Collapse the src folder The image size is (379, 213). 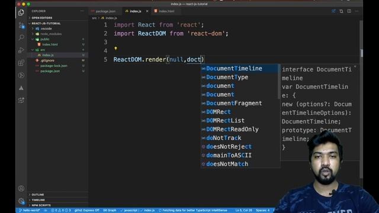43,50
